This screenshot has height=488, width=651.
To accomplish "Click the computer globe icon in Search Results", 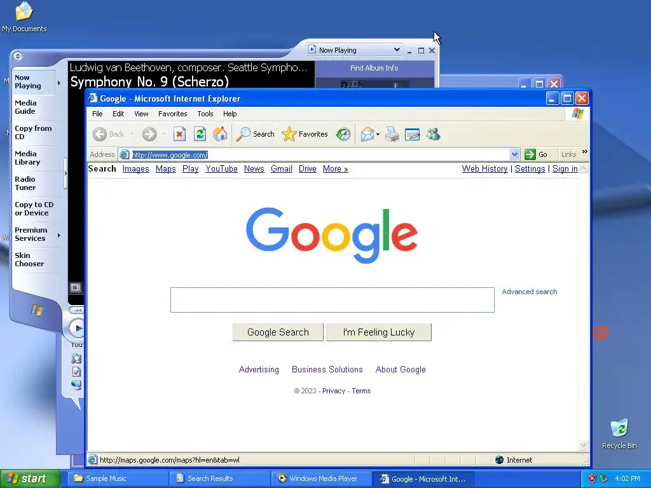I will coord(76,384).
